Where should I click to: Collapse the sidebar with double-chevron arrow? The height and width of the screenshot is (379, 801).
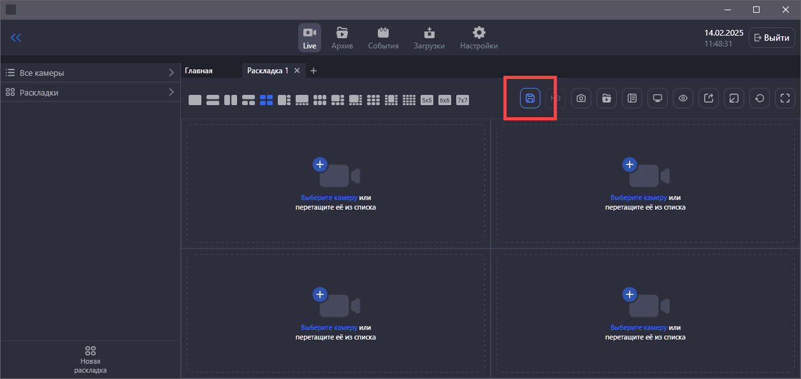click(16, 38)
